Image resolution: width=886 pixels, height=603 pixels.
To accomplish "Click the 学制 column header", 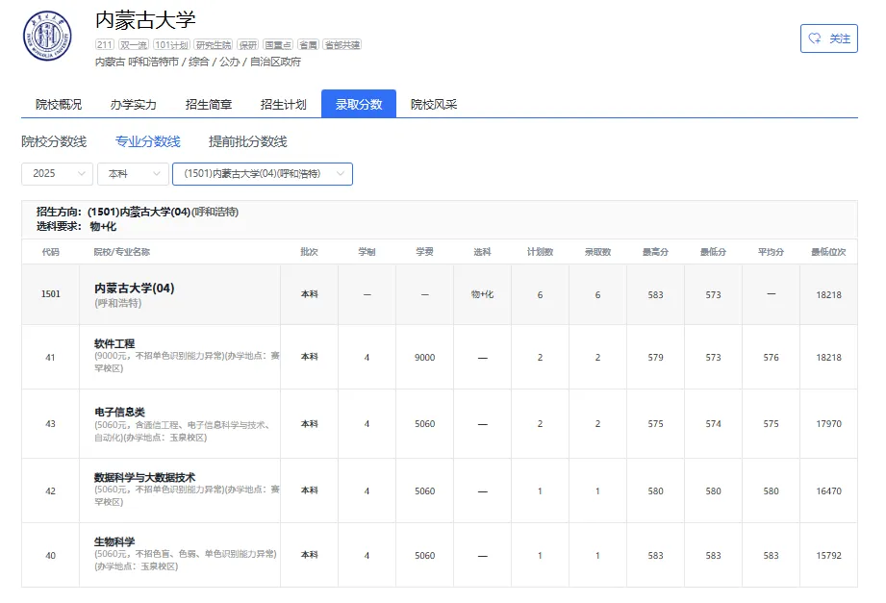I will click(x=367, y=252).
